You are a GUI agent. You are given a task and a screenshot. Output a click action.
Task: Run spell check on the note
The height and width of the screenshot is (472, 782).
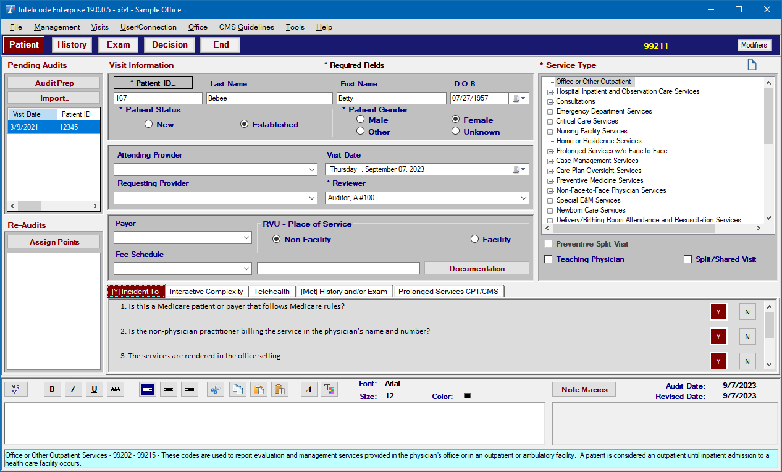[x=16, y=389]
